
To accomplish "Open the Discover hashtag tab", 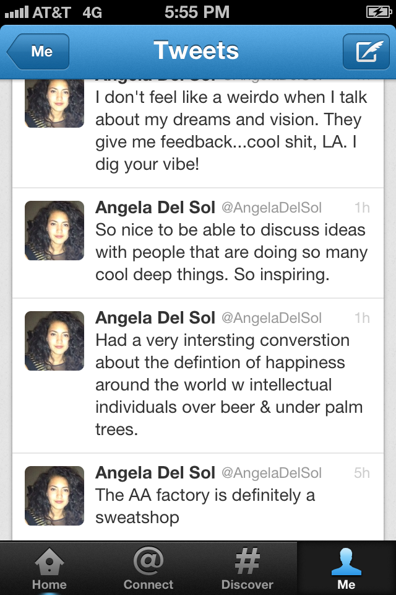I will pyautogui.click(x=247, y=568).
